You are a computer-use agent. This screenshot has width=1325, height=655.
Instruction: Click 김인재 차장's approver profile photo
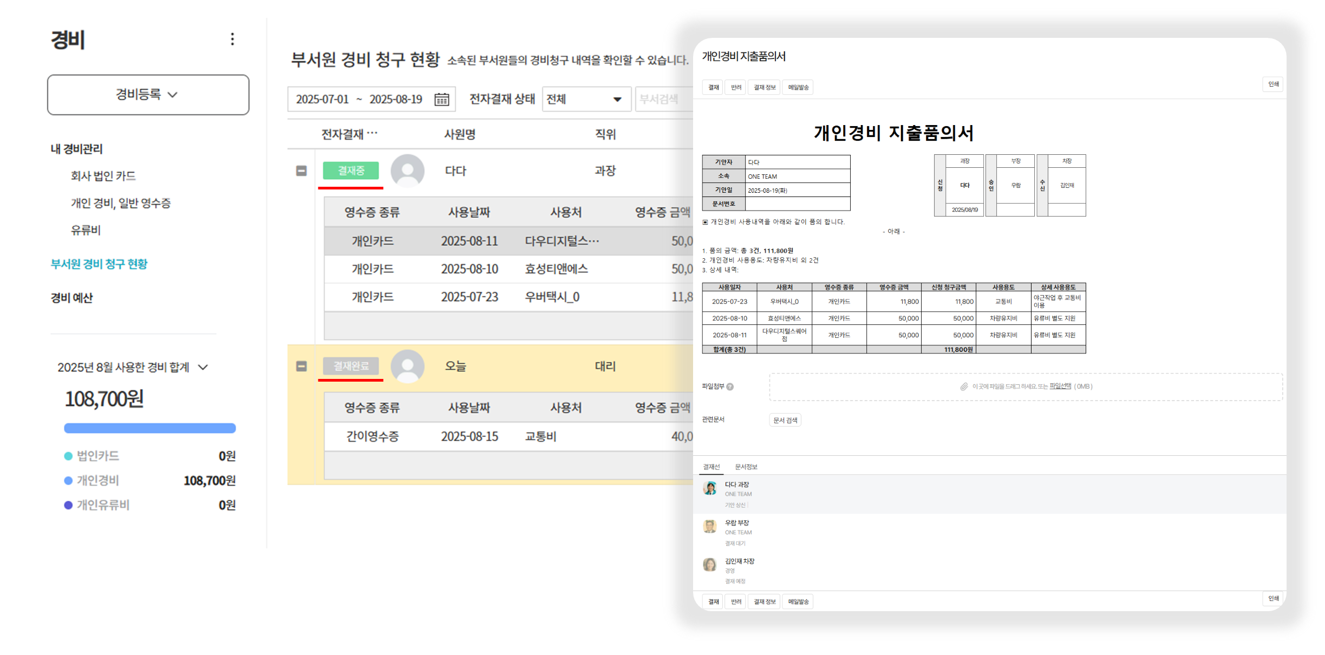coord(709,565)
